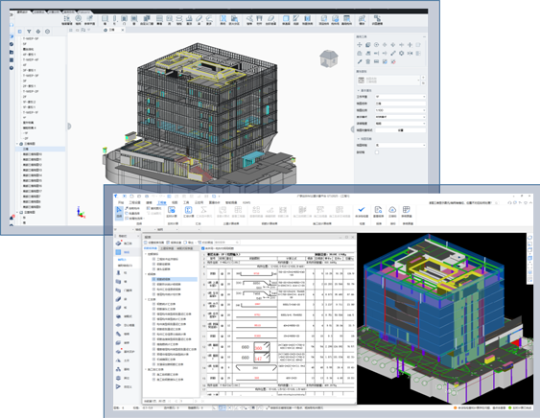Open the 1:100 view scale dropdown

point(400,110)
